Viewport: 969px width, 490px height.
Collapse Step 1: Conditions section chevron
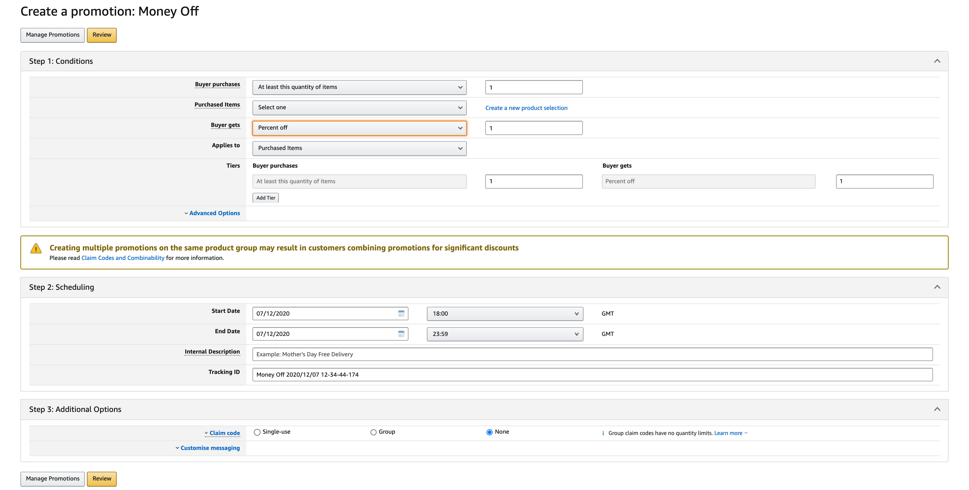(x=937, y=61)
